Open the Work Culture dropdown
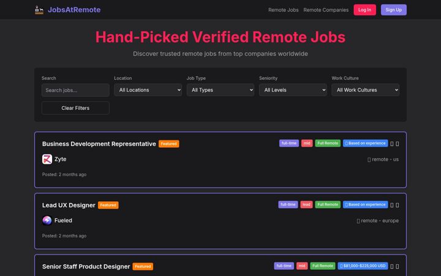 point(365,90)
